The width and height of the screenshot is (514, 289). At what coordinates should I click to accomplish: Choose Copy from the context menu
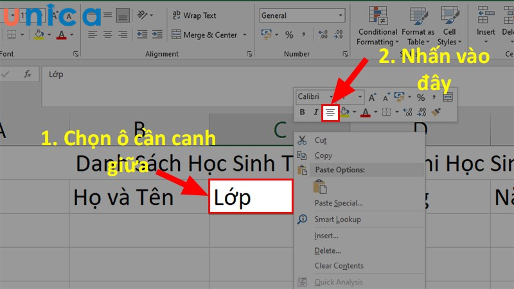coord(360,155)
